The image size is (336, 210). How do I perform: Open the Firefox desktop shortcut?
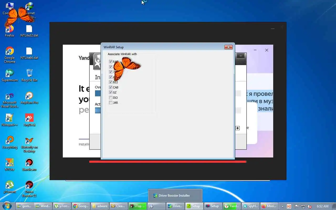pos(10,31)
